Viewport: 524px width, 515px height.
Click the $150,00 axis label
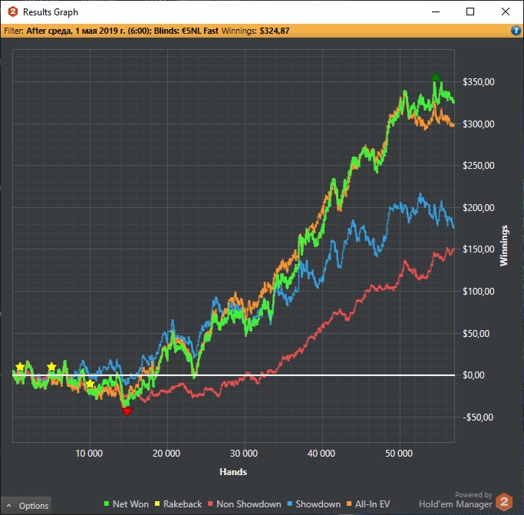pyautogui.click(x=479, y=249)
